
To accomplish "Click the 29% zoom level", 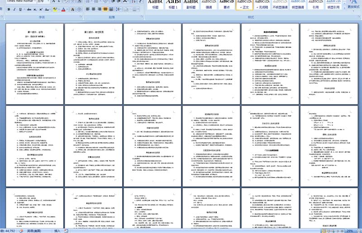I will 350,231.
